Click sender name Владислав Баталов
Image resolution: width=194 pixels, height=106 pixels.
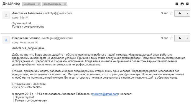(x=26, y=38)
